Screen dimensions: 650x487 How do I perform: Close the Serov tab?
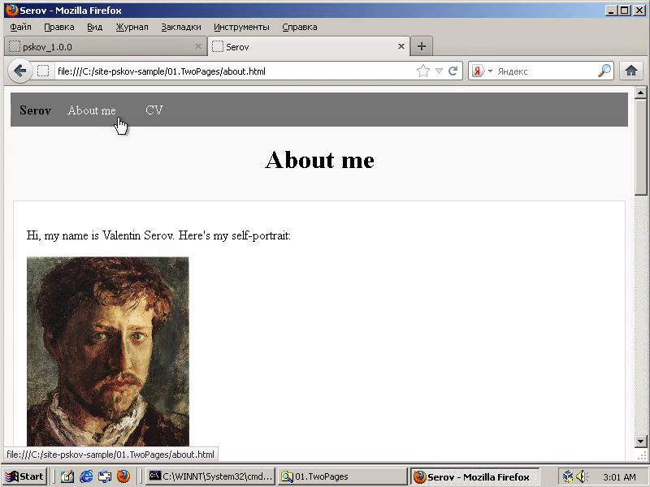point(401,46)
